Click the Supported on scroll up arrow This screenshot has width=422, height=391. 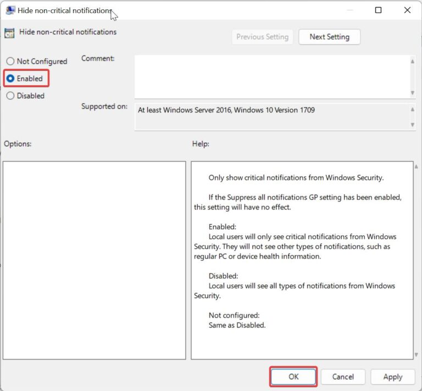412,109
